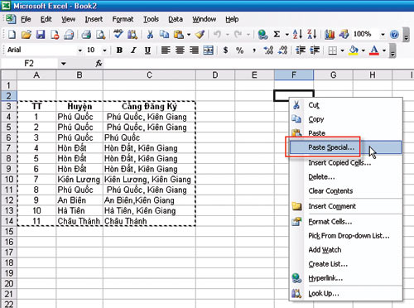Open the Chart Wizard icon
Viewport: 414px width, 308px height.
pyautogui.click(x=330, y=34)
